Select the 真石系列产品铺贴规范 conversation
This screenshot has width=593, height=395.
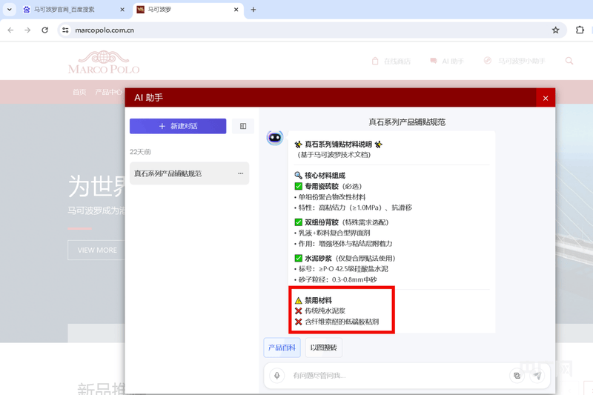pos(189,173)
